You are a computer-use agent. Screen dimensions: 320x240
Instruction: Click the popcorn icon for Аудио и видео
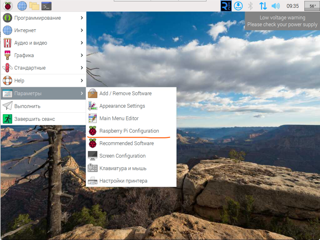pos(7,43)
